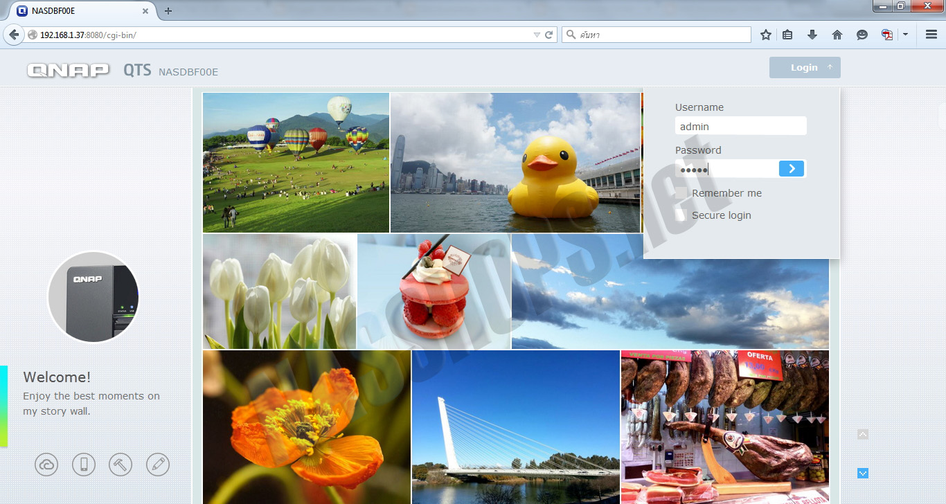Expand PDF toolbar dropdown arrow
The height and width of the screenshot is (504, 946).
[905, 35]
